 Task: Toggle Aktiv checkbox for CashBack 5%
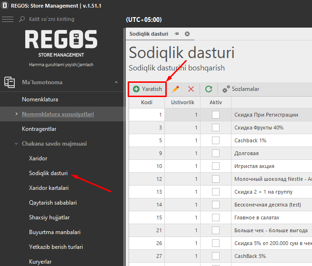216,256
